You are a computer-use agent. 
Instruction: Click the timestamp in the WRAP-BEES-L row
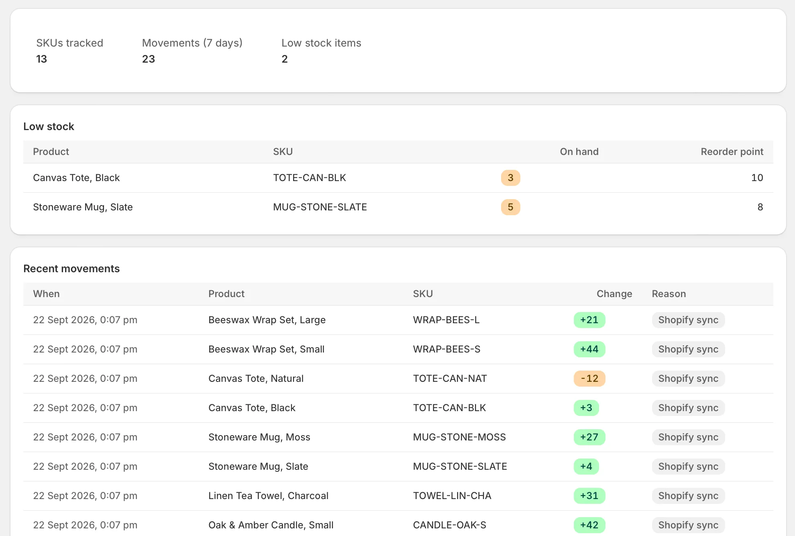tap(85, 320)
